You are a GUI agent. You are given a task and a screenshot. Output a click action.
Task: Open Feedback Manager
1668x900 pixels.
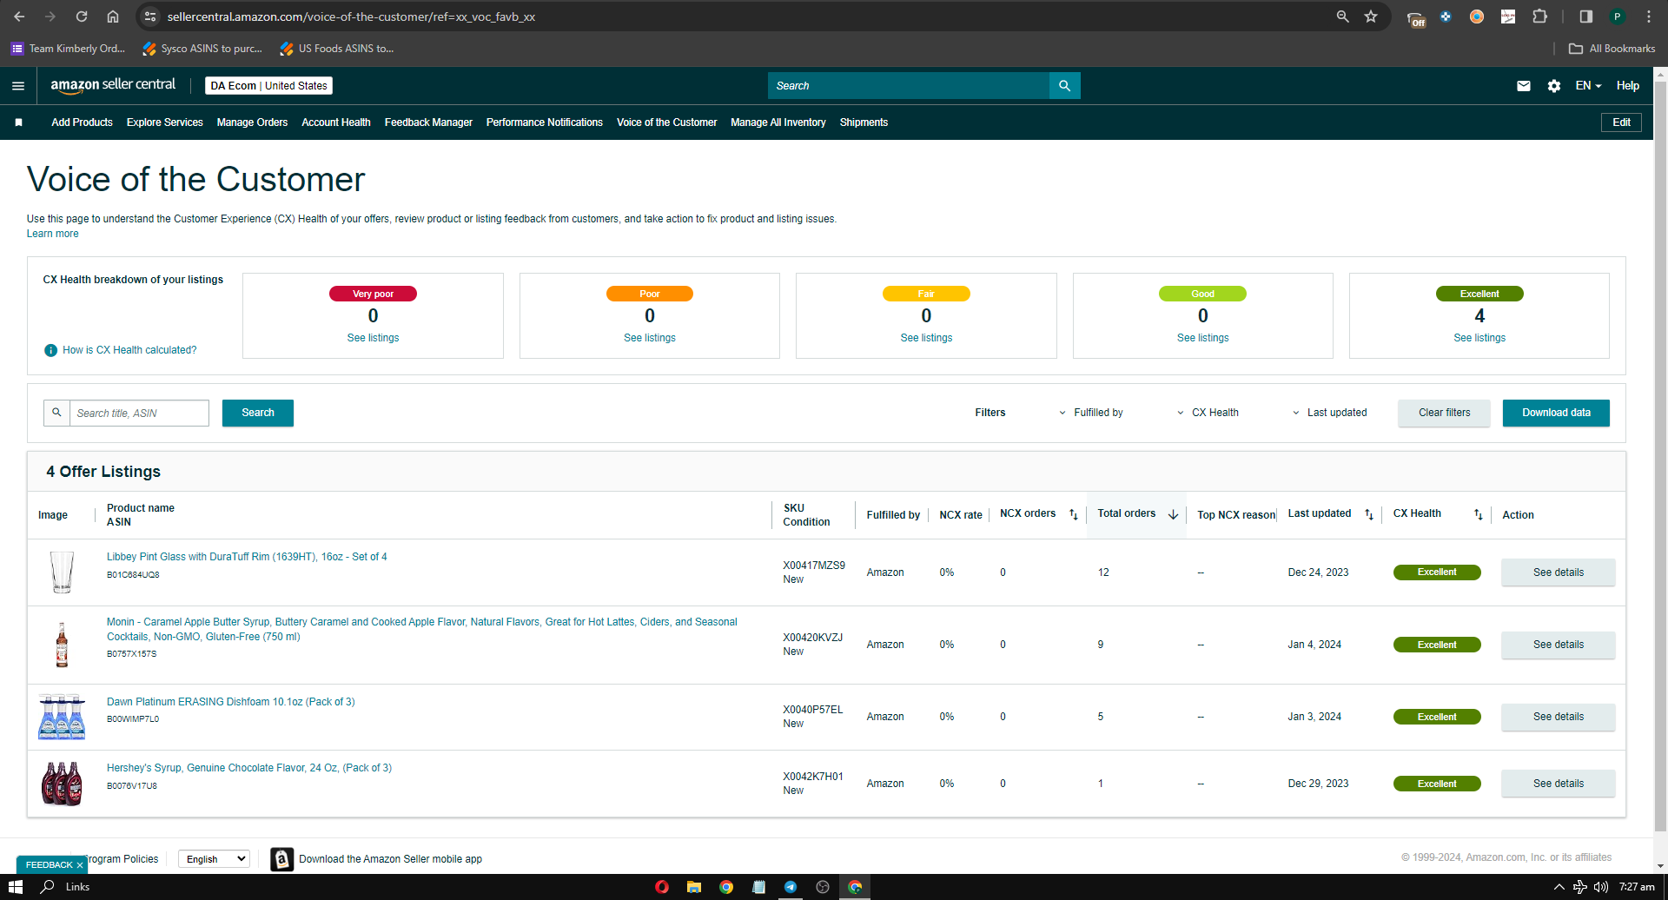[x=428, y=122]
